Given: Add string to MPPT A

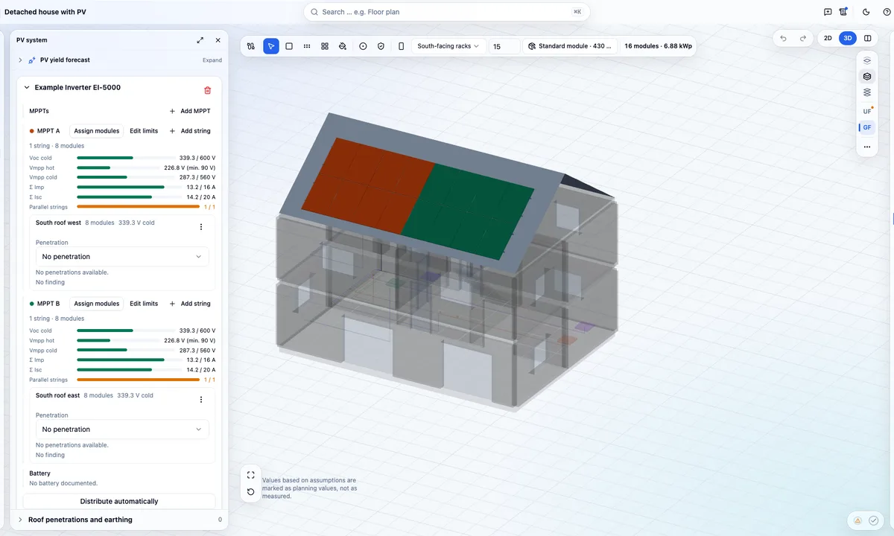Looking at the screenshot, I should coord(190,131).
